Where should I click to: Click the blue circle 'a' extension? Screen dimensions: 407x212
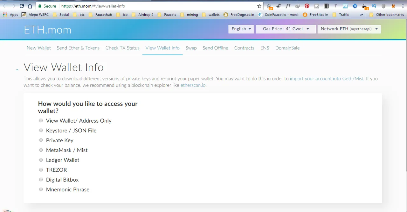tap(355, 6)
